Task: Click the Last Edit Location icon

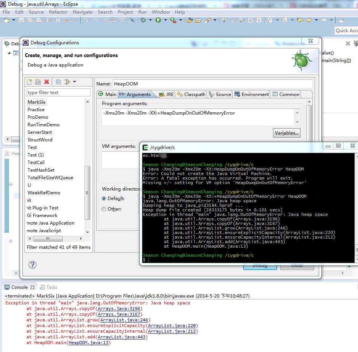Action: click(x=300, y=20)
